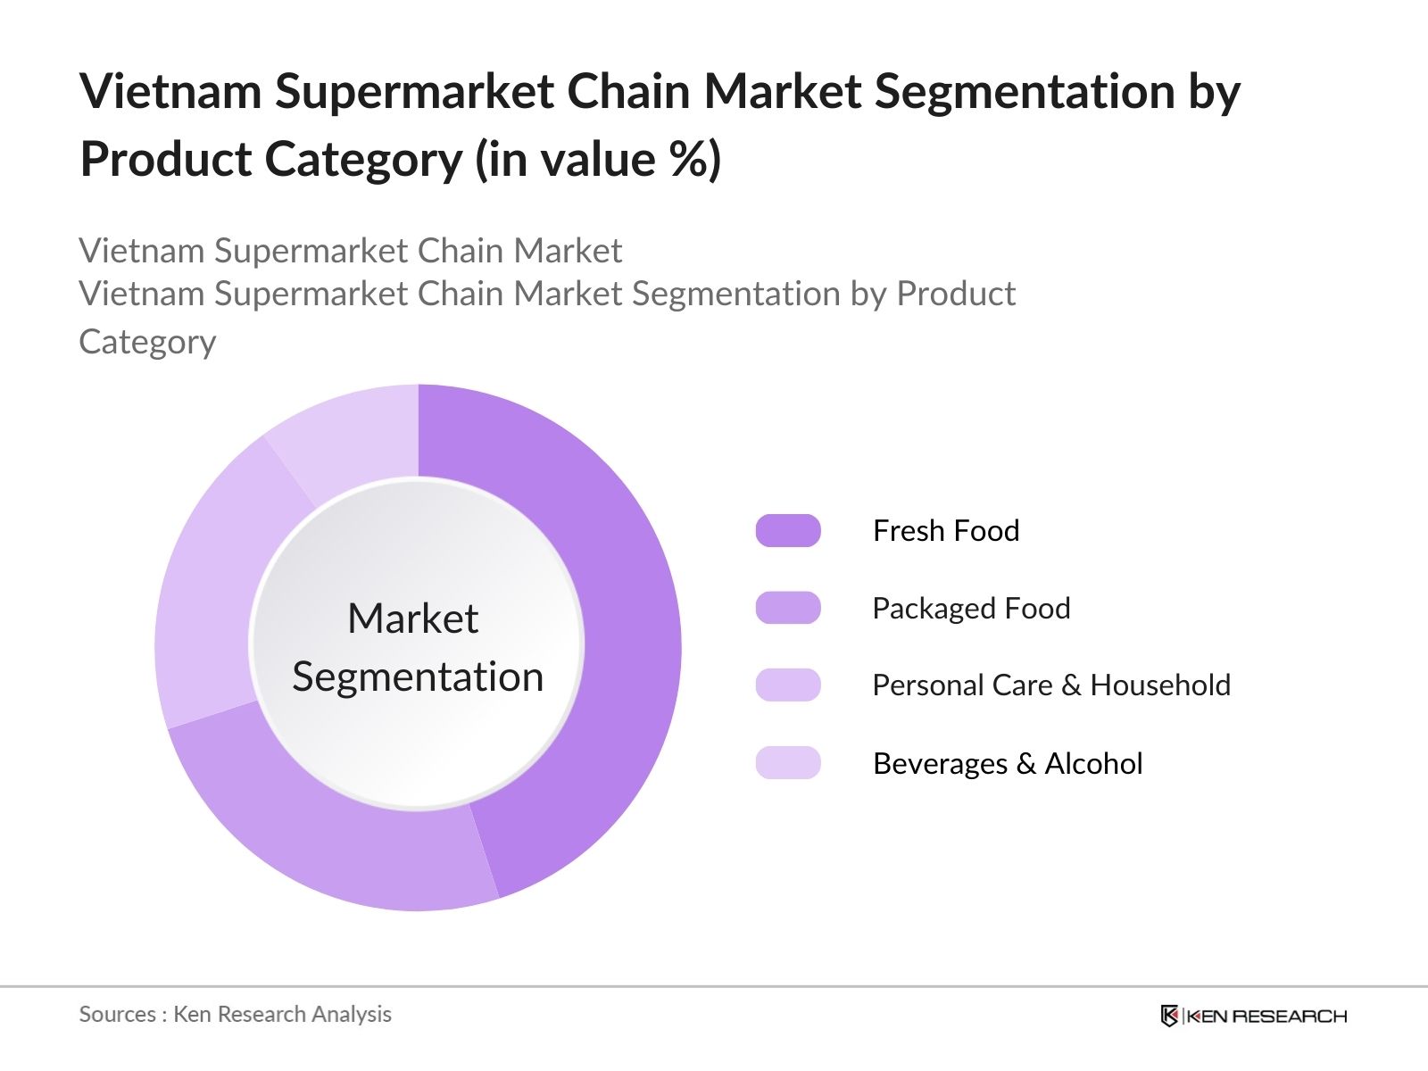Click the Fresh Food legend color swatch
1428x1071 pixels.
point(788,530)
